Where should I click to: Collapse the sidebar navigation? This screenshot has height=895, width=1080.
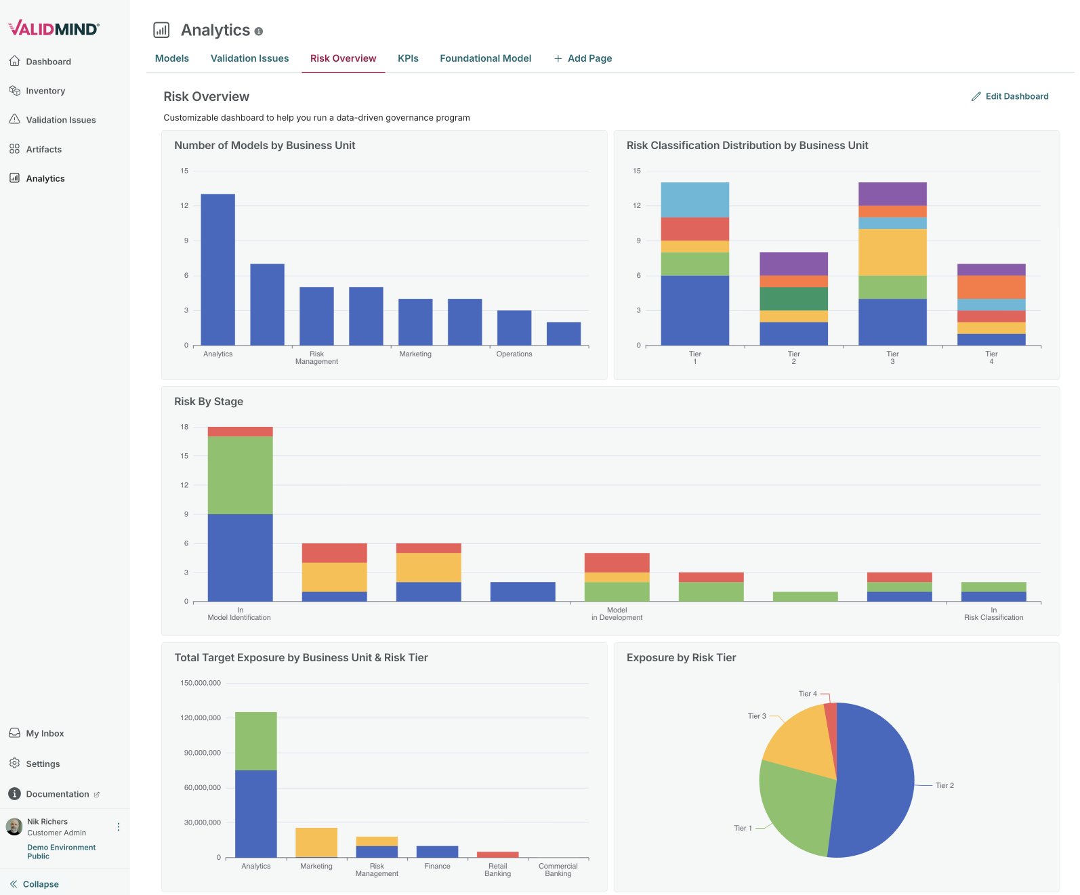34,883
